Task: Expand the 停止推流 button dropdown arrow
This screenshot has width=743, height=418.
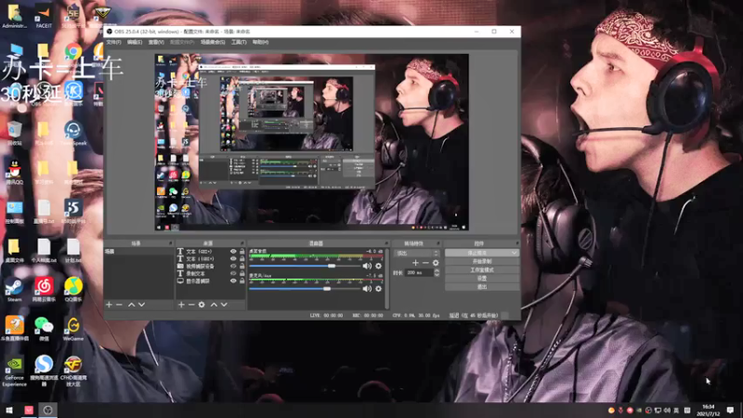Action: [x=515, y=253]
